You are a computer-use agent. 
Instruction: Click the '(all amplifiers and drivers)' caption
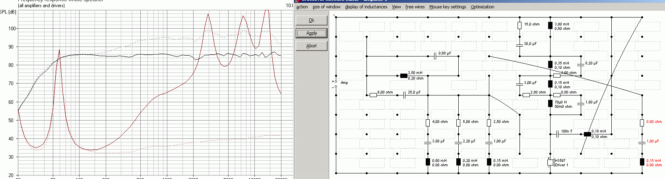coord(41,6)
